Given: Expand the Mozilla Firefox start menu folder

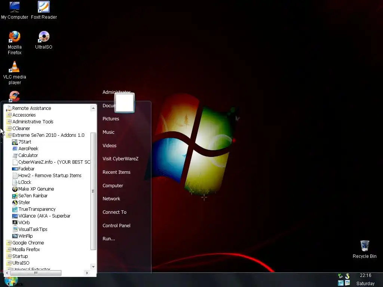Looking at the screenshot, I should 23,249.
